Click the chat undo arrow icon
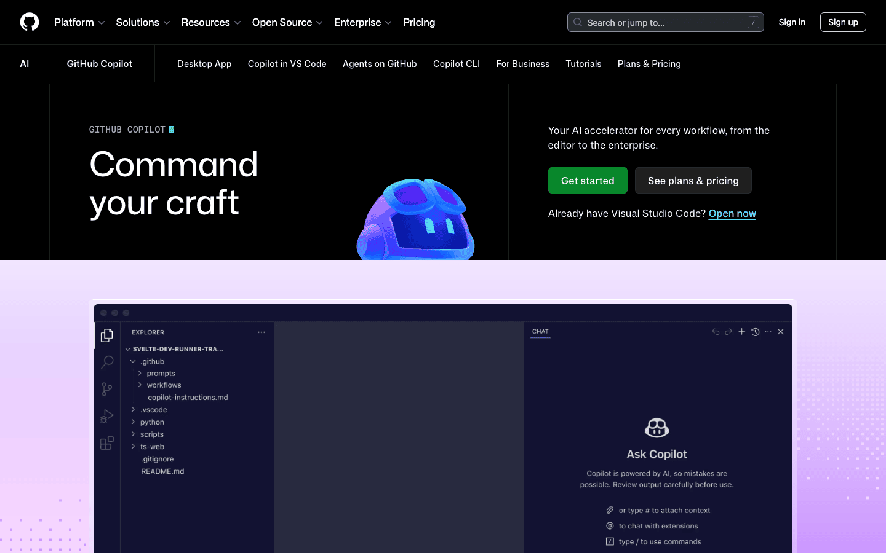The height and width of the screenshot is (553, 886). tap(716, 332)
